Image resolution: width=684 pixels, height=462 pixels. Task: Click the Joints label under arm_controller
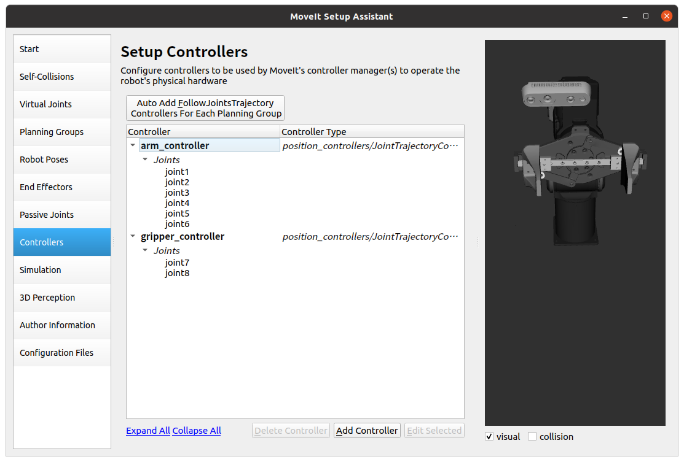pos(166,160)
